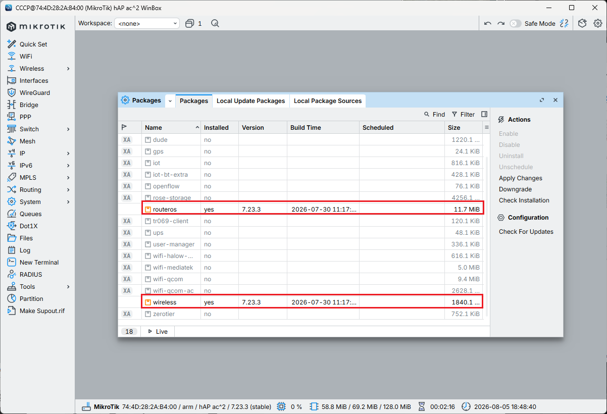The height and width of the screenshot is (414, 607).
Task: Open the Partition section
Action: (31, 298)
